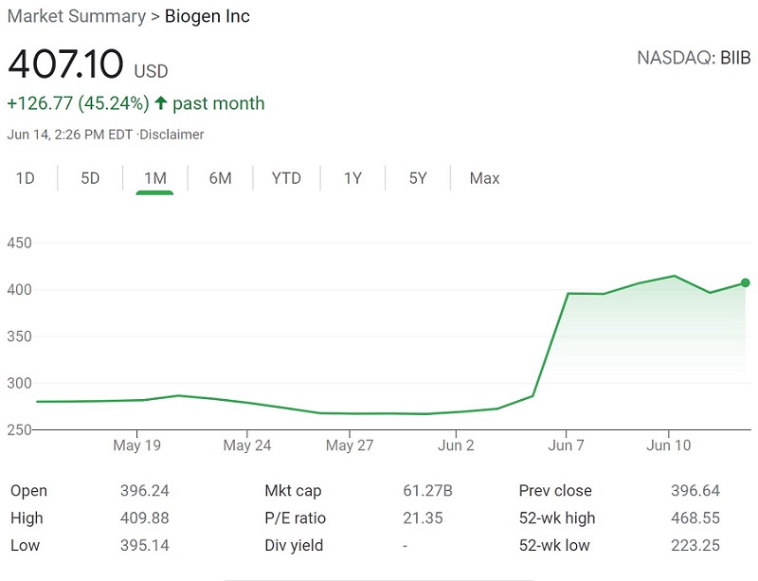Click the Jun 10 axis label
Screen dimensions: 758x581
(669, 445)
